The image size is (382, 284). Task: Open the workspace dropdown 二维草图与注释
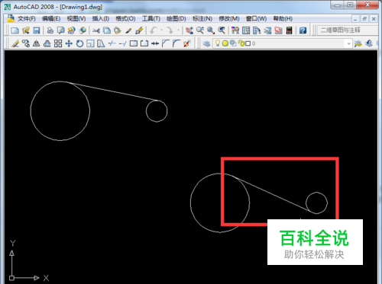[x=348, y=30]
